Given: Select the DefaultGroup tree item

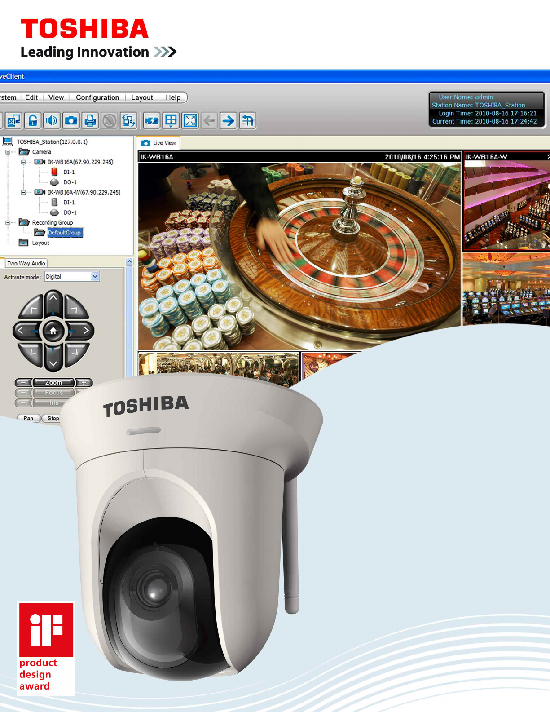Looking at the screenshot, I should 64,233.
